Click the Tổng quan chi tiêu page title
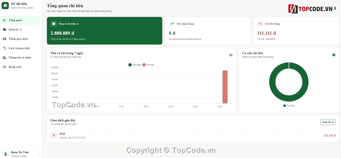This screenshot has height=158, width=341. coord(65,6)
